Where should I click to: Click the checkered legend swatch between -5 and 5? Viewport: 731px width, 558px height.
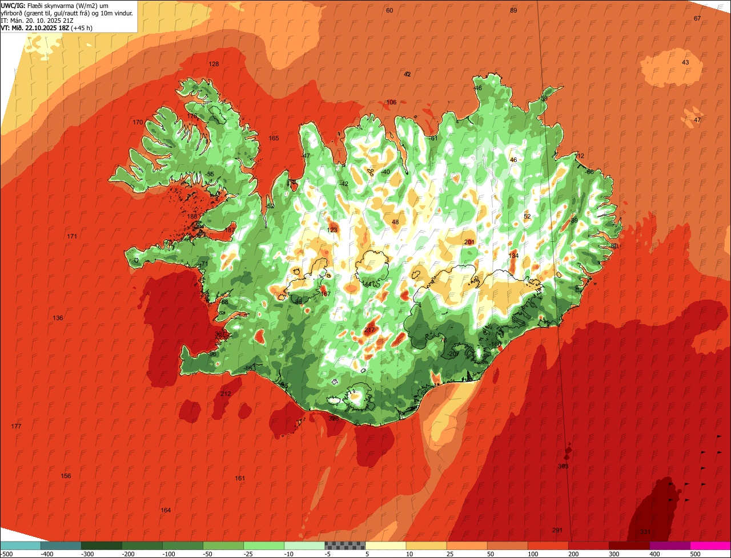345,545
